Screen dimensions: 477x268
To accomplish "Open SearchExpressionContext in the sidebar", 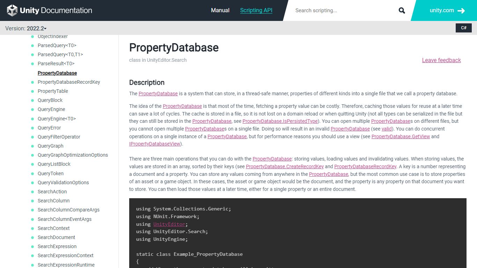I will point(66,255).
